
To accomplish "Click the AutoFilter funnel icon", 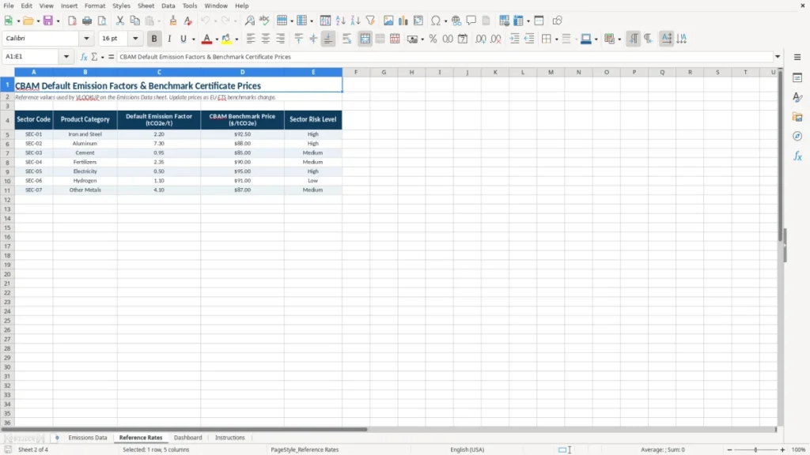I will point(370,21).
